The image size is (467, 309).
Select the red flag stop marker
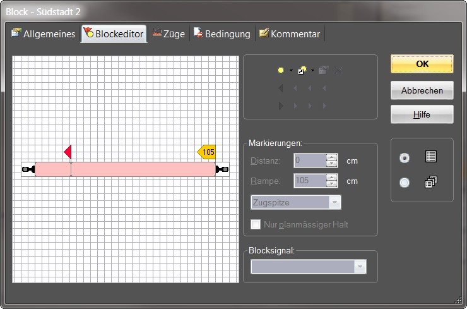tap(68, 152)
